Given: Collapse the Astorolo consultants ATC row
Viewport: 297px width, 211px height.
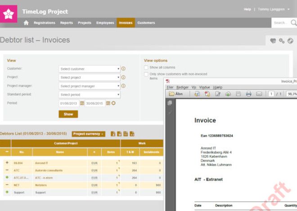Looking at the screenshot, I should pos(7,170).
